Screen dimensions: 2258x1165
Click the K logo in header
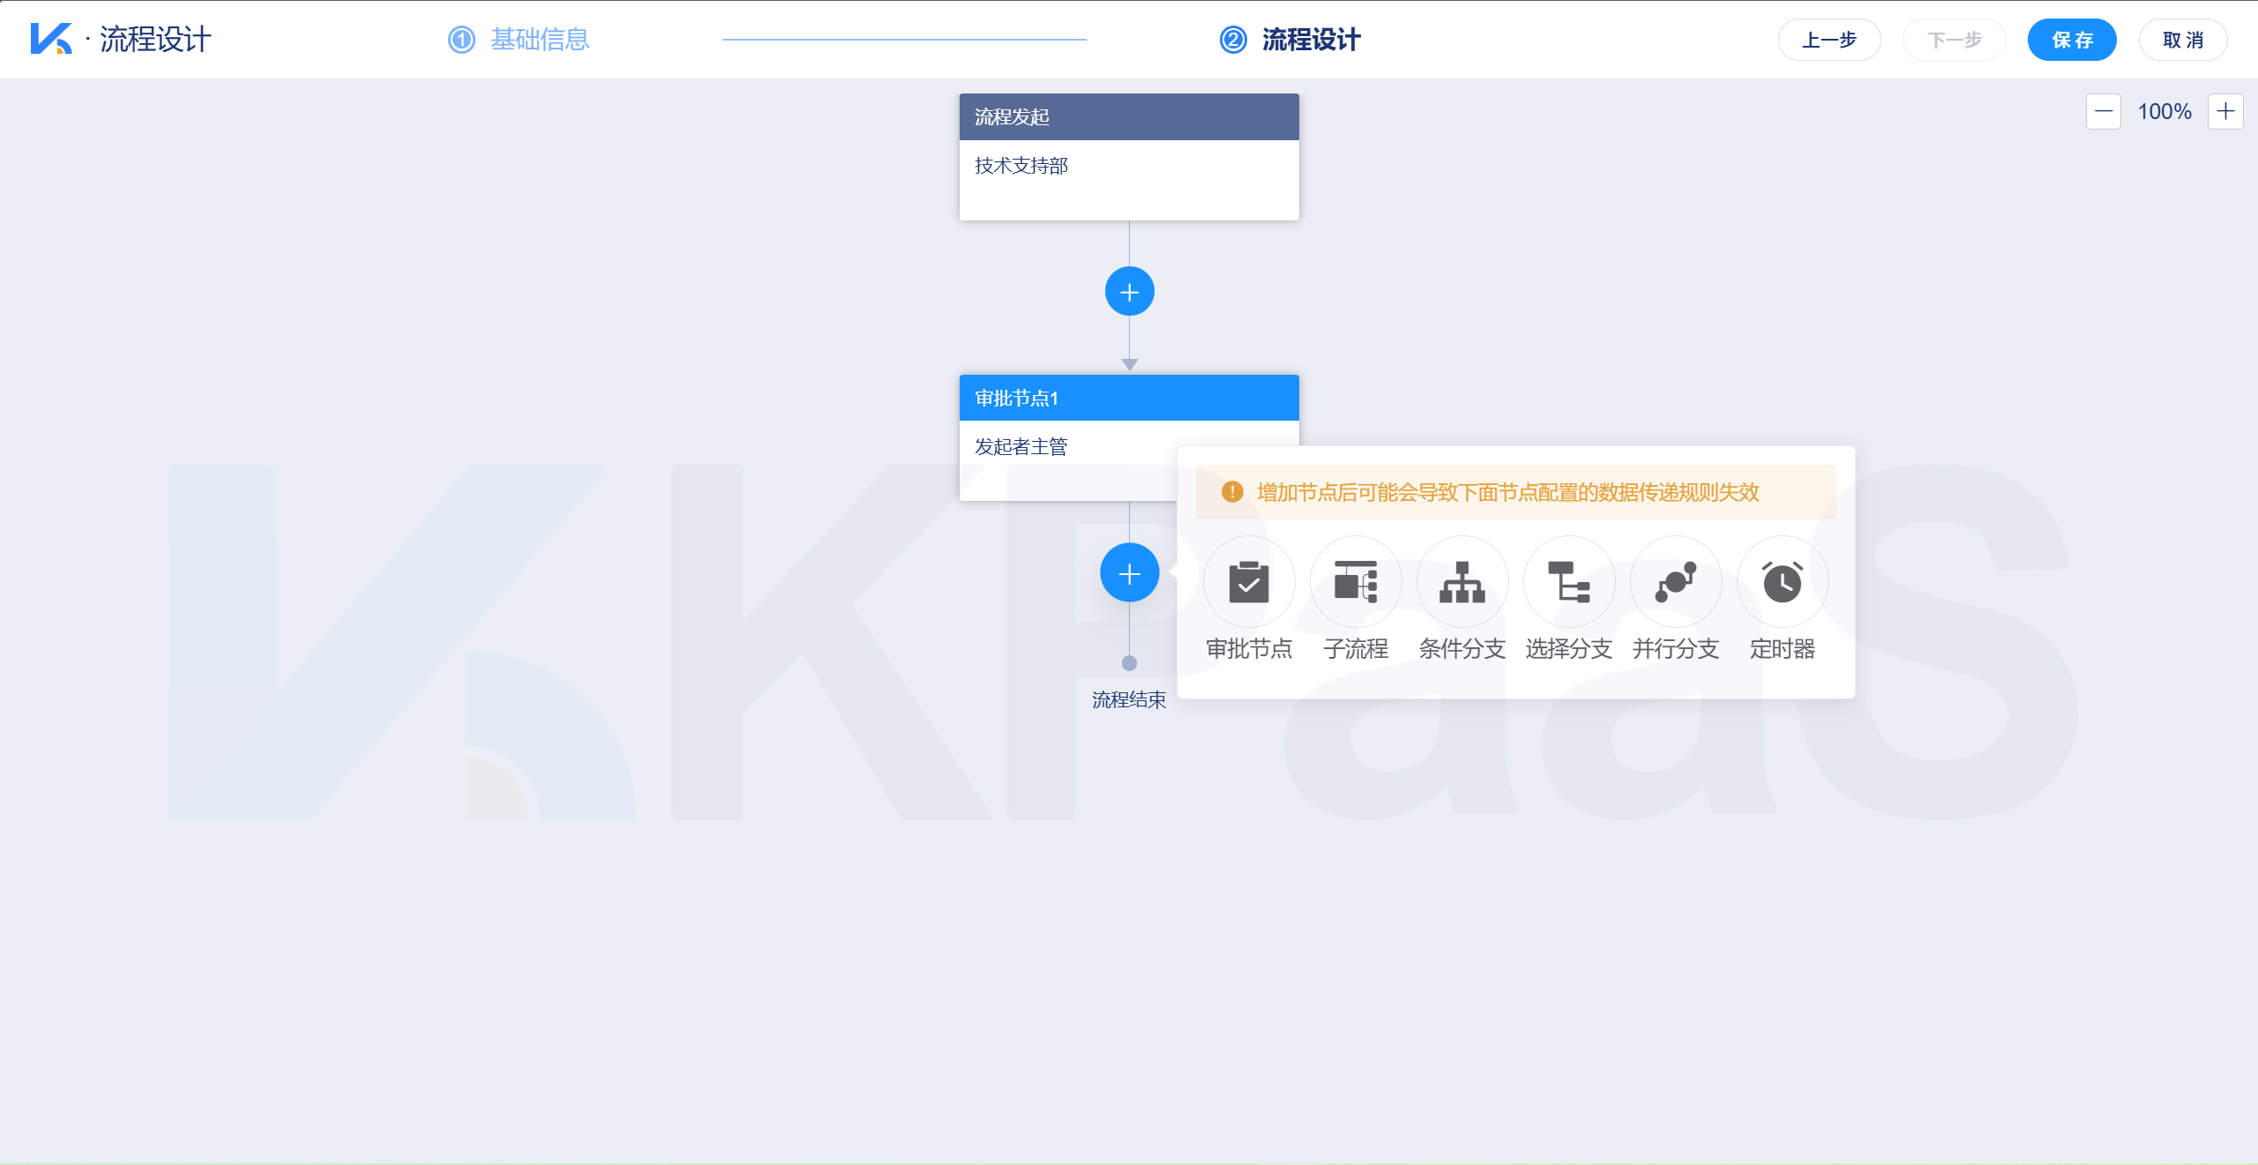51,39
